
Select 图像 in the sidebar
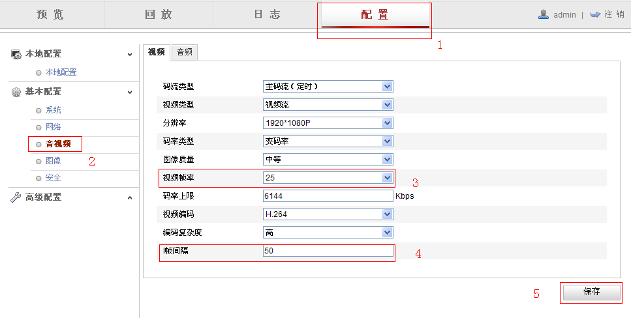pos(54,160)
